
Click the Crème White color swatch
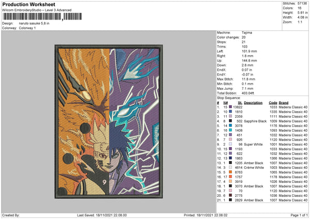pyautogui.click(x=230, y=168)
